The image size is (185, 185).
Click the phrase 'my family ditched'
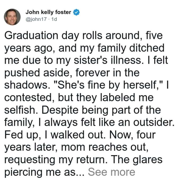click(x=122, y=48)
